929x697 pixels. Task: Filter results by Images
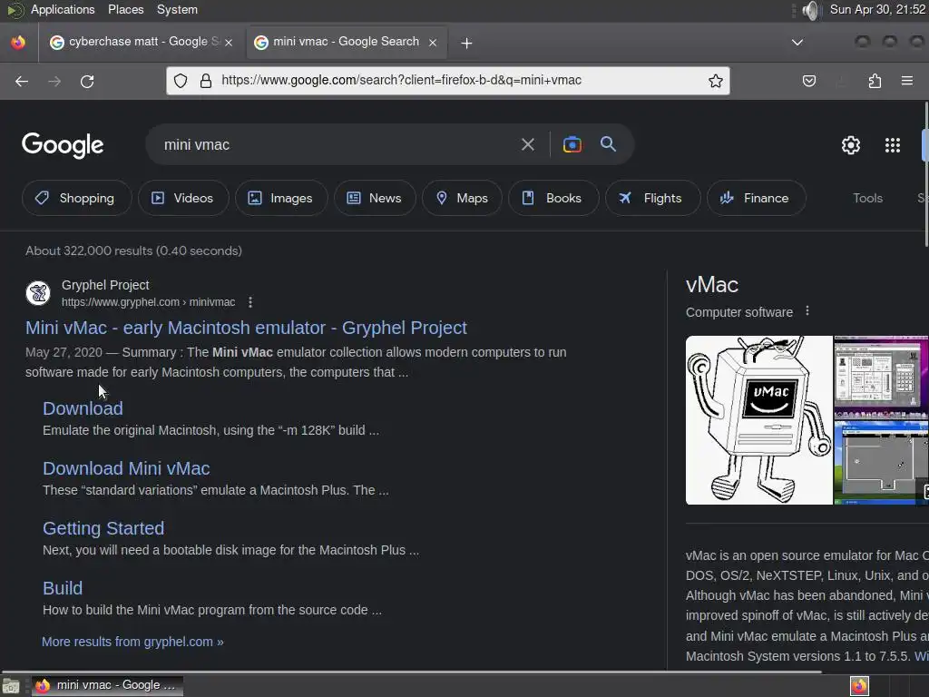pyautogui.click(x=281, y=198)
